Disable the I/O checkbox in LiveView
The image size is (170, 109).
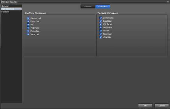click(28, 25)
